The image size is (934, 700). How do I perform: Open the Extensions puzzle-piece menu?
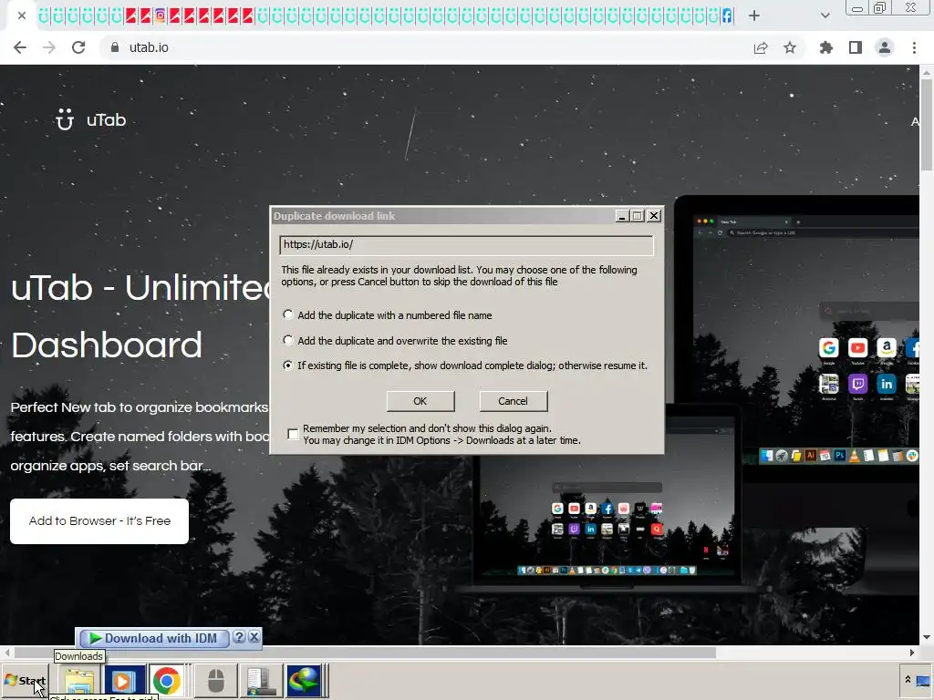click(826, 47)
